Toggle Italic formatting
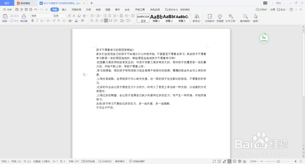Viewport: 305px width, 164px height. pyautogui.click(x=37, y=21)
